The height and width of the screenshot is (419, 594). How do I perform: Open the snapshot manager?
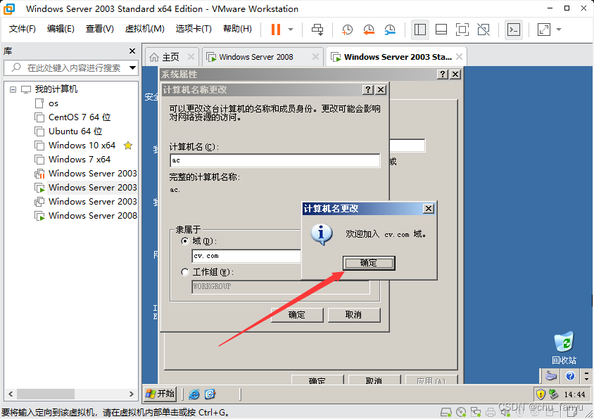pyautogui.click(x=389, y=29)
